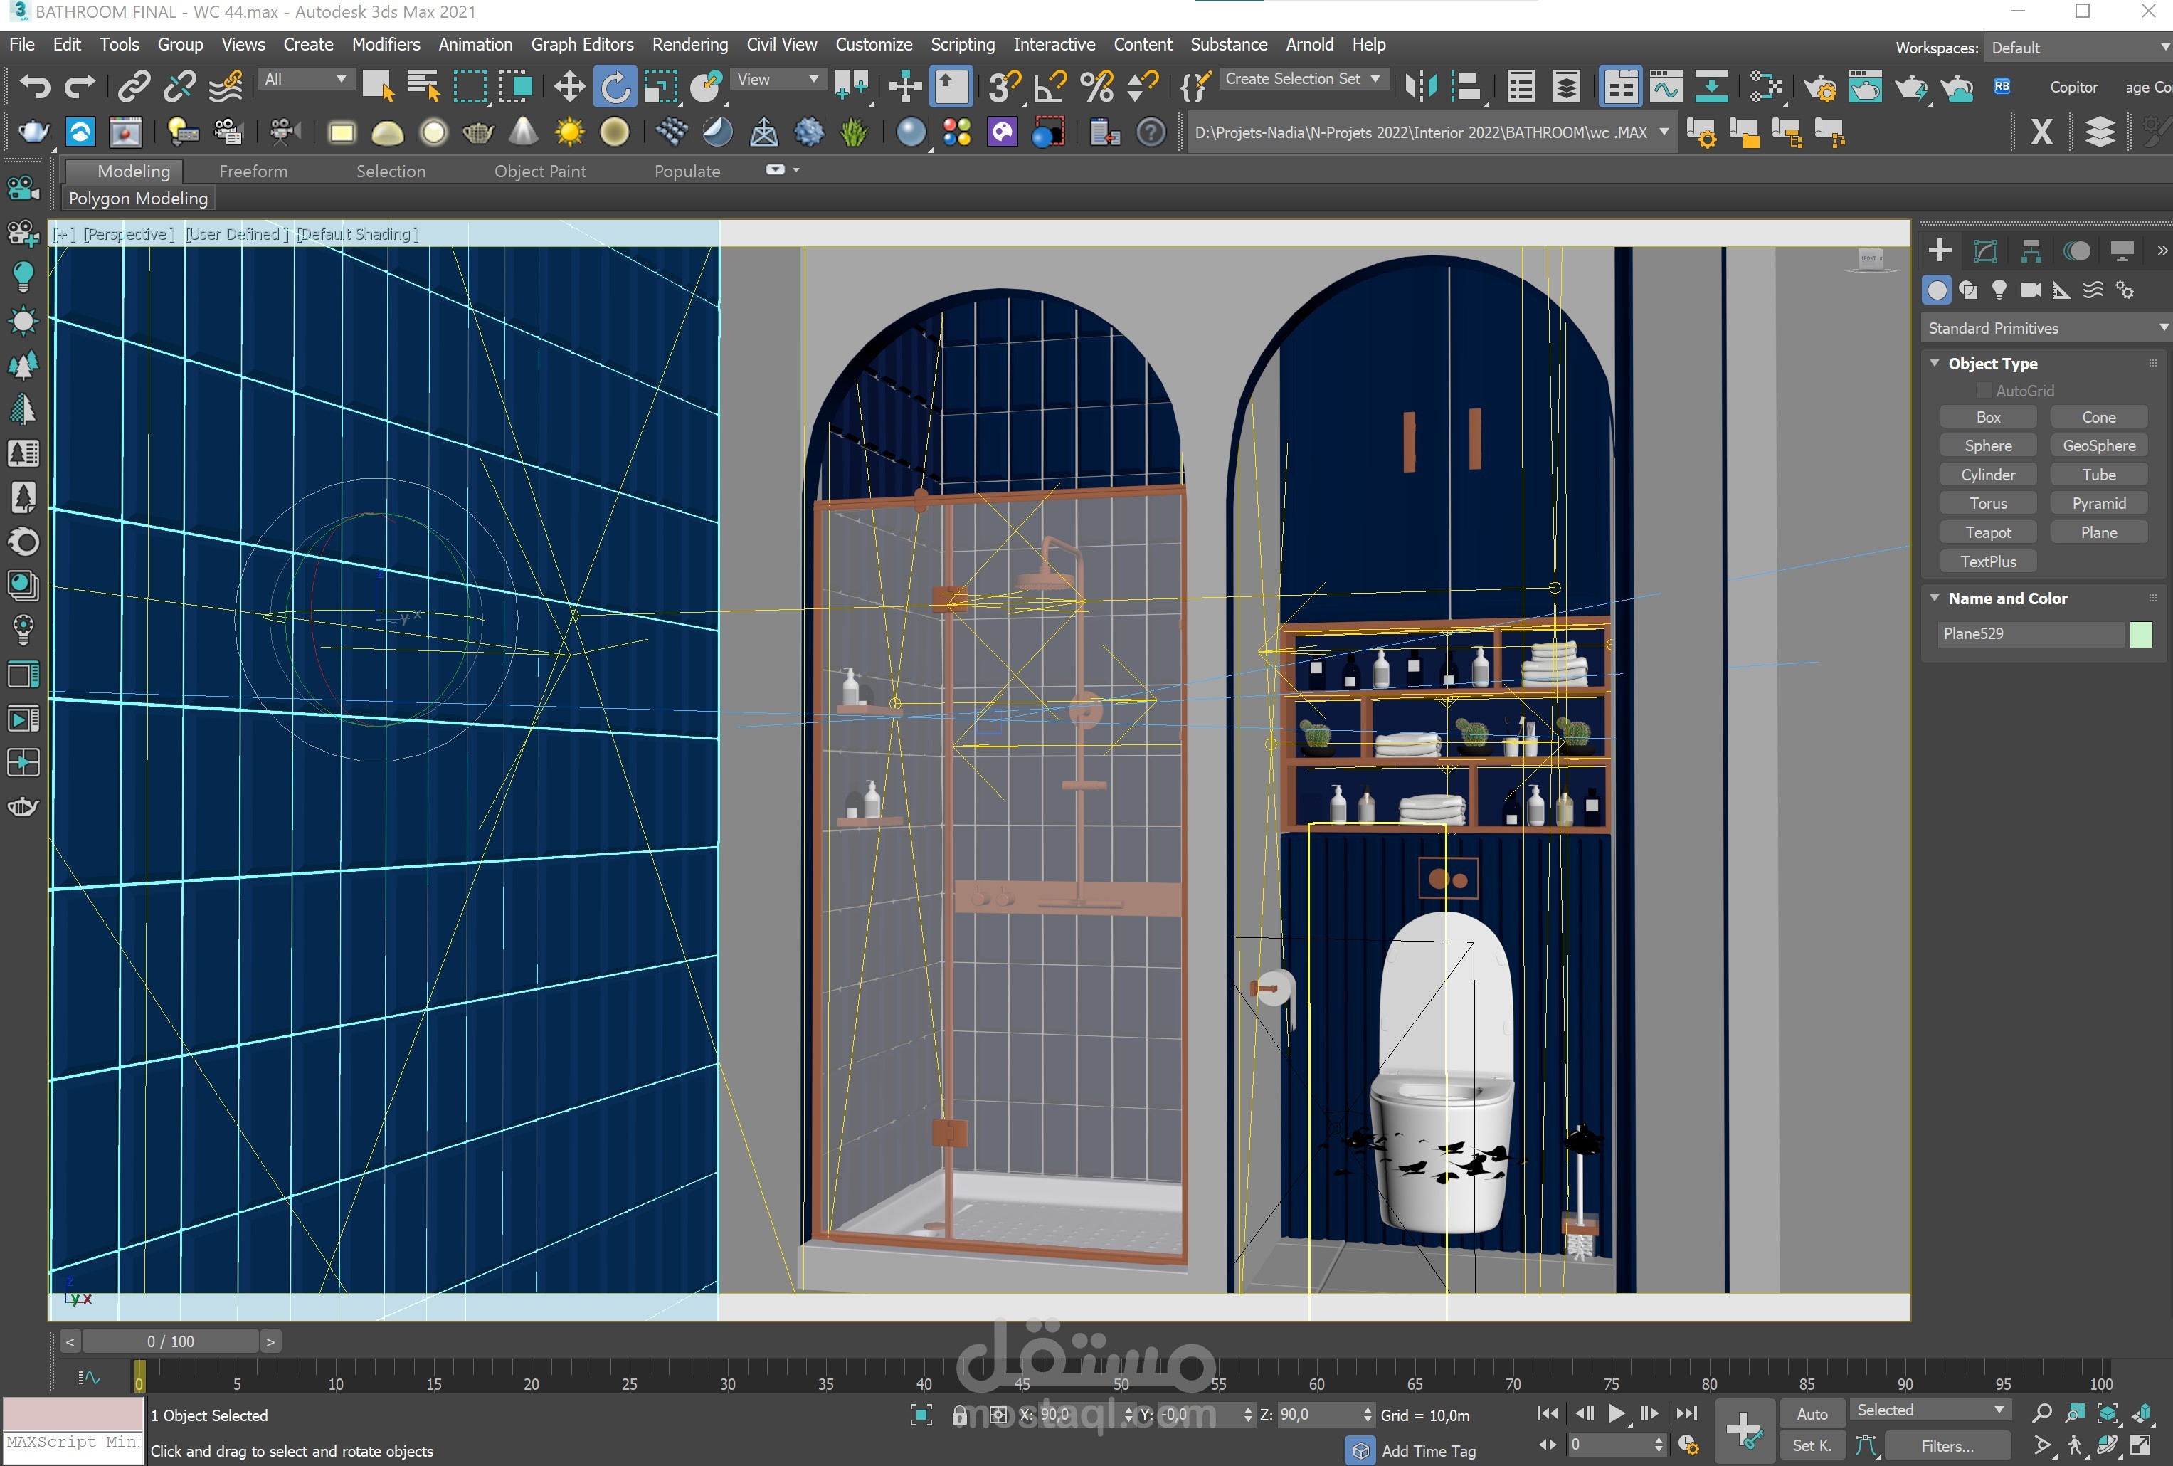Select the Cameras category icon
This screenshot has height=1466, width=2173.
coord(2029,290)
